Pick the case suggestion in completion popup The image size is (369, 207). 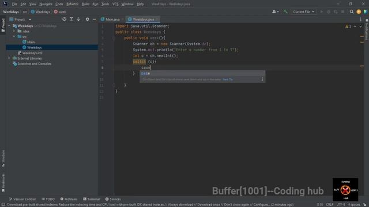click(x=202, y=74)
